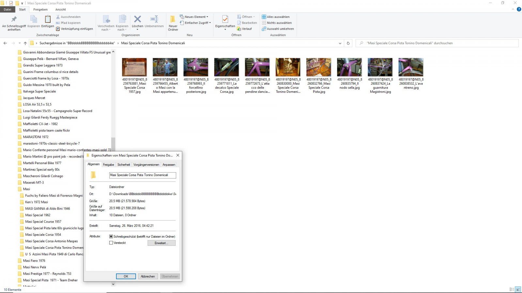
Task: Switch to large icons view in status bar
Action: coord(518,289)
